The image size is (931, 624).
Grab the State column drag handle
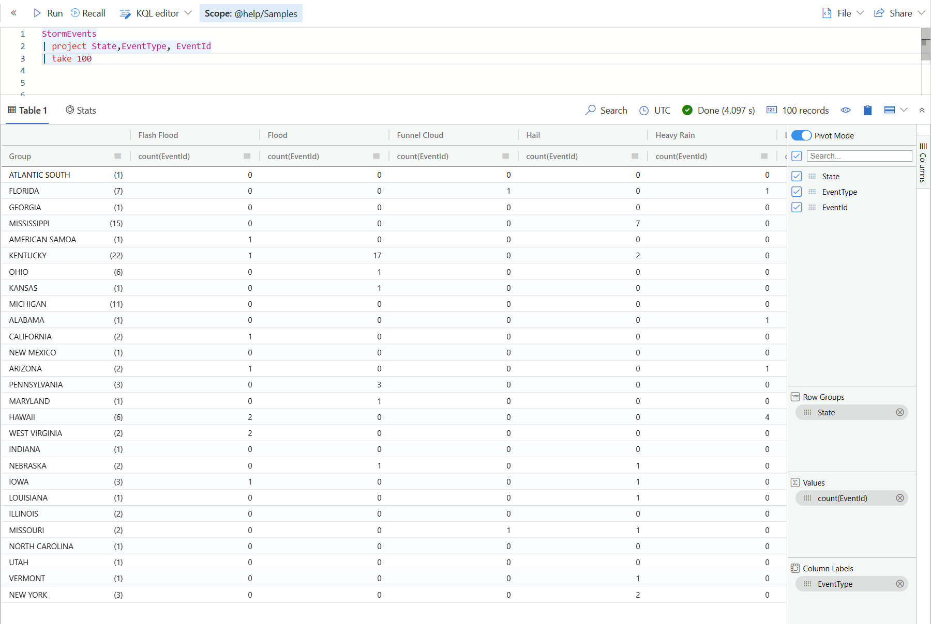point(812,176)
